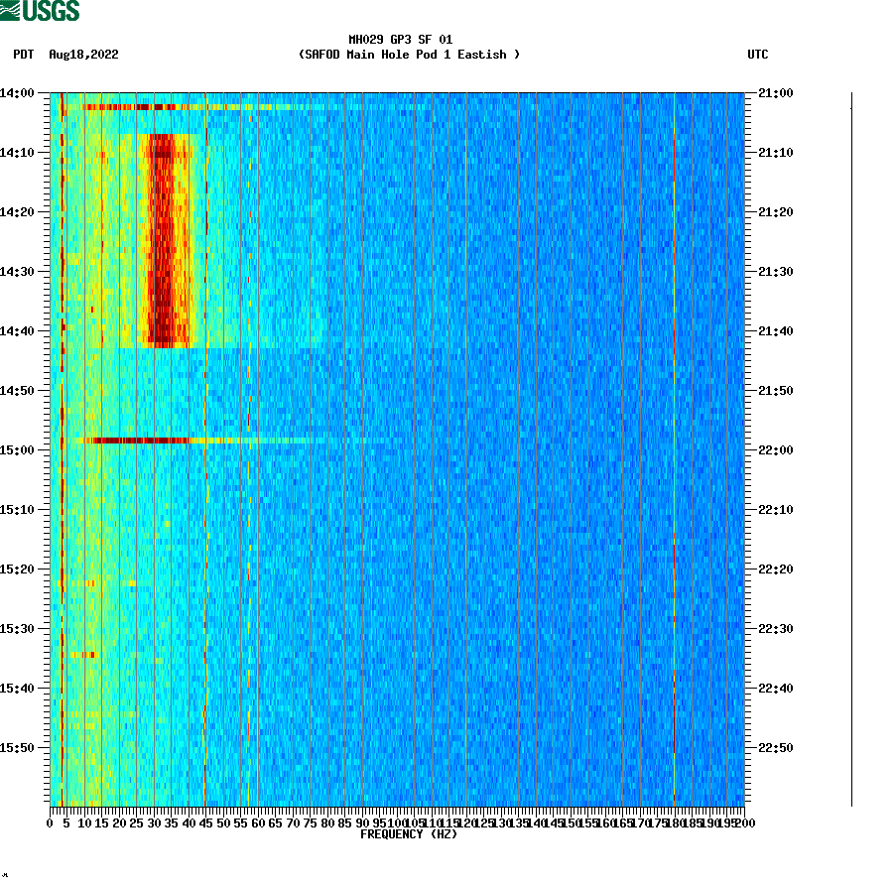Click the leftmost low-frequency red stripe

(x=64, y=446)
